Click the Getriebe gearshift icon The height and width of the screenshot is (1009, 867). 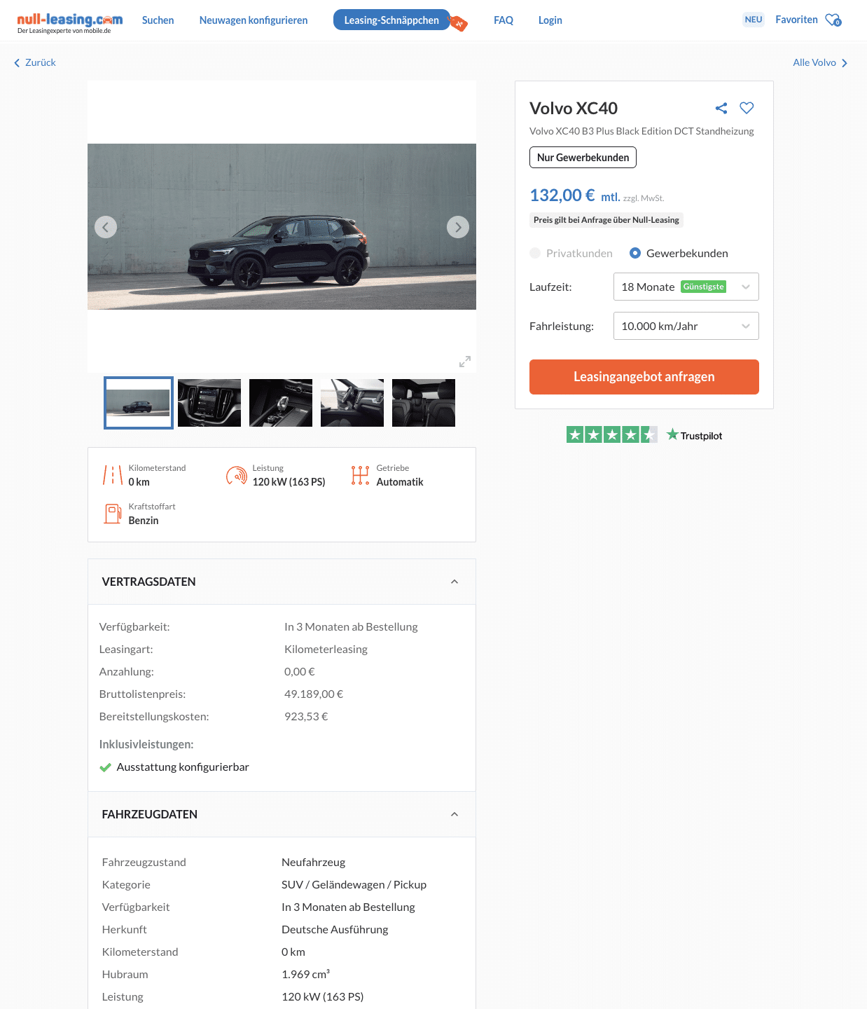(x=360, y=476)
